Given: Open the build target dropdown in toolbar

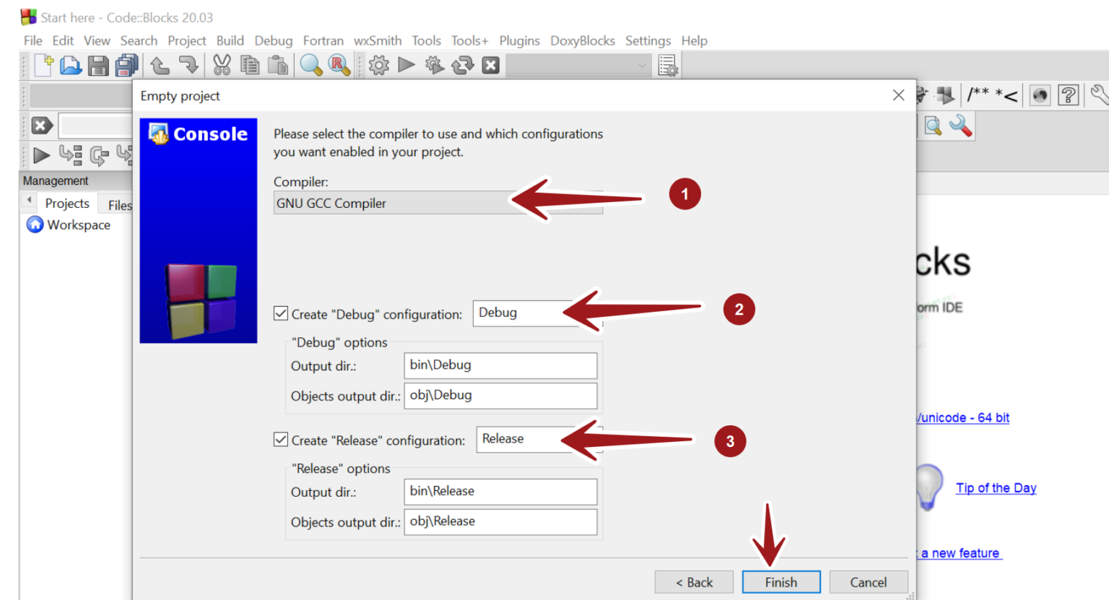Looking at the screenshot, I should coord(577,66).
